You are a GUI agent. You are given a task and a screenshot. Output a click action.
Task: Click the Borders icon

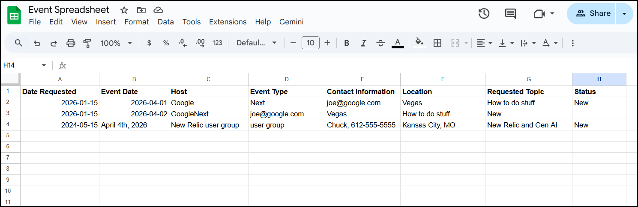click(x=437, y=43)
